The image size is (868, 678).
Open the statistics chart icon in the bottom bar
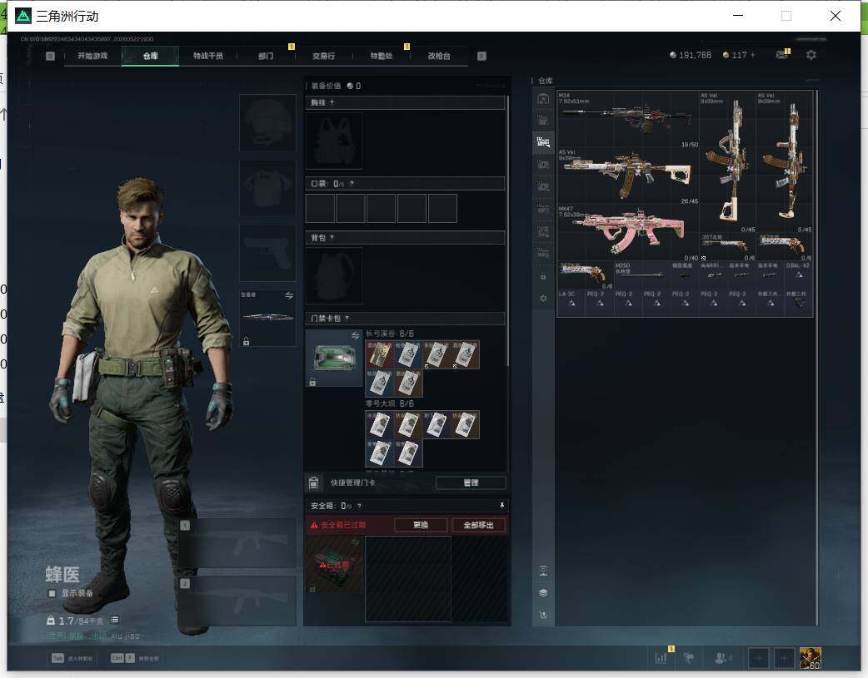point(661,658)
